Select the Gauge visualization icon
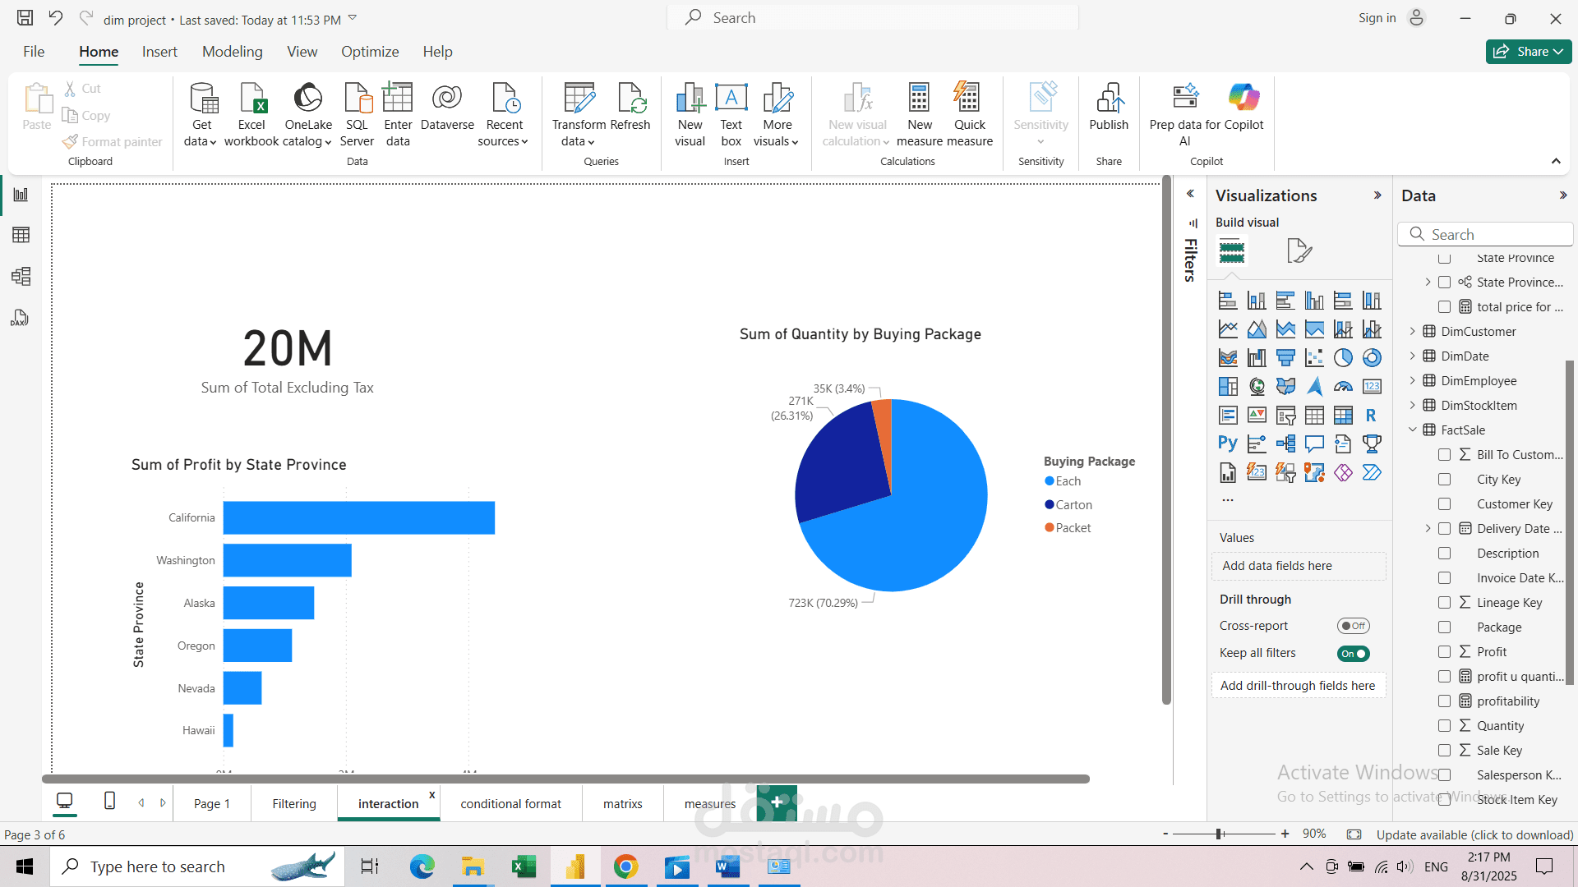1578x887 pixels. point(1343,387)
